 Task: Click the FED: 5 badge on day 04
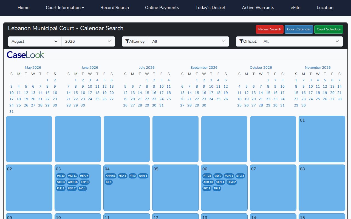point(123,176)
